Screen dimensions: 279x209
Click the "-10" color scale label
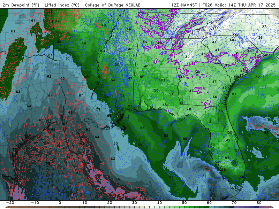[35, 203]
